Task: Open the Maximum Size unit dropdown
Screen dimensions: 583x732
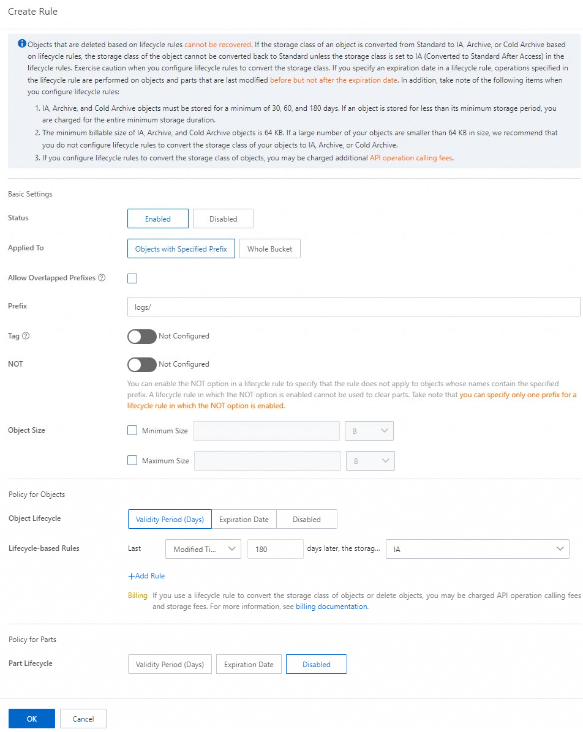Action: pos(370,461)
